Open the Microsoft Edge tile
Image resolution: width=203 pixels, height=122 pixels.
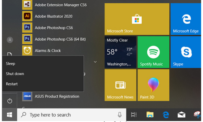[186, 19]
